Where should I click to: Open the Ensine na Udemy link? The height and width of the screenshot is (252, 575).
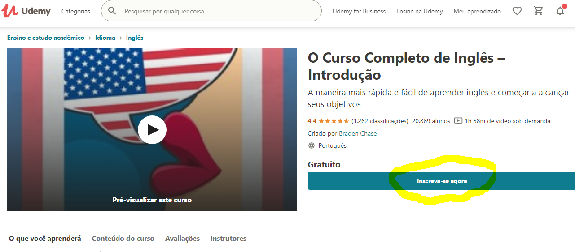pos(420,11)
